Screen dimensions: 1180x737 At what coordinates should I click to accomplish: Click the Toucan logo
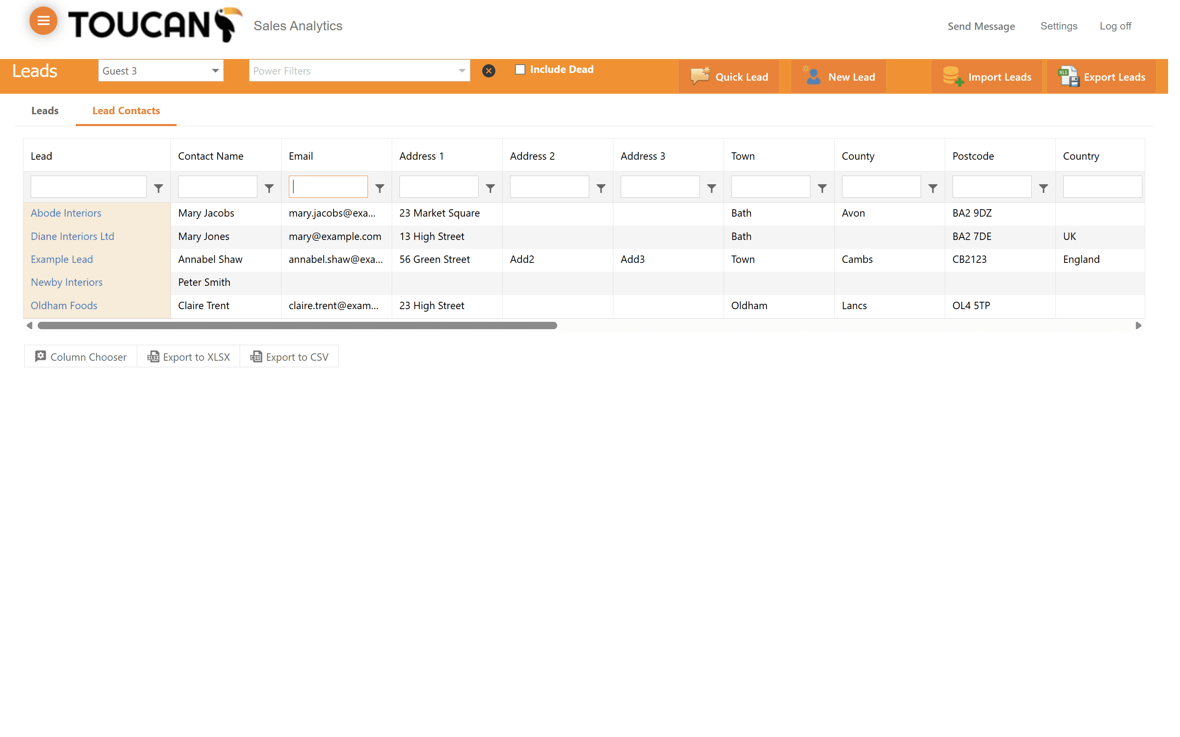(x=155, y=25)
